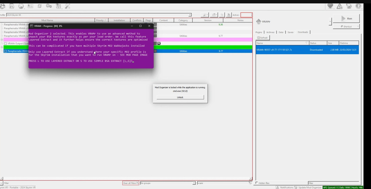Toggle the highlighted Paraphernalia VRAMr checkbox

point(6,51)
